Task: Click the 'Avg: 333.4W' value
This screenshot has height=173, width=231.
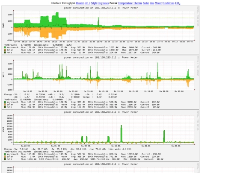Action: pyautogui.click(x=78, y=102)
